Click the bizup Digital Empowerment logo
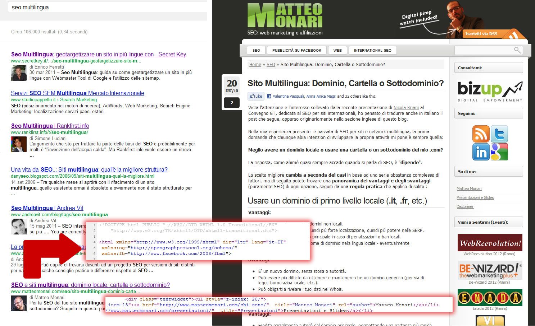 pos(490,91)
